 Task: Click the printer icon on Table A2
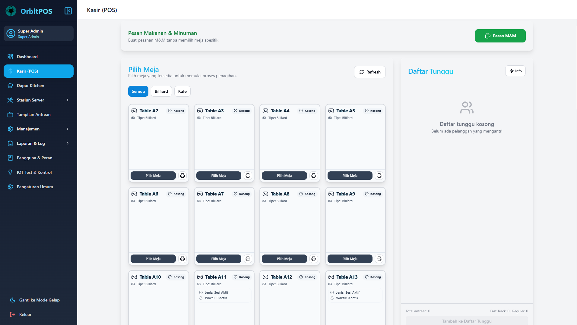[x=182, y=176]
